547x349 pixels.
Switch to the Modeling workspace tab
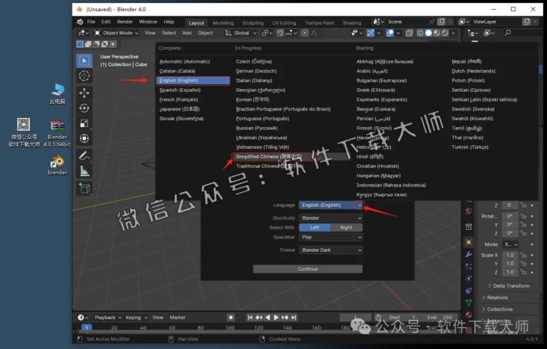click(223, 22)
